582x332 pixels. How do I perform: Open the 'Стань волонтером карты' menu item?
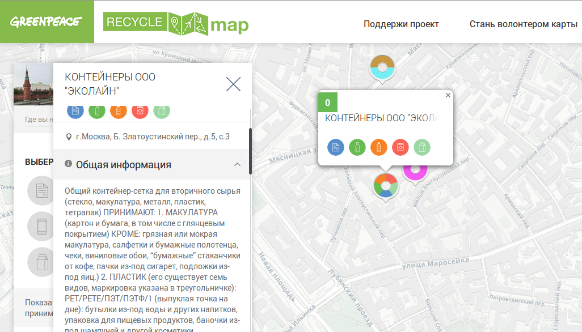pos(524,24)
